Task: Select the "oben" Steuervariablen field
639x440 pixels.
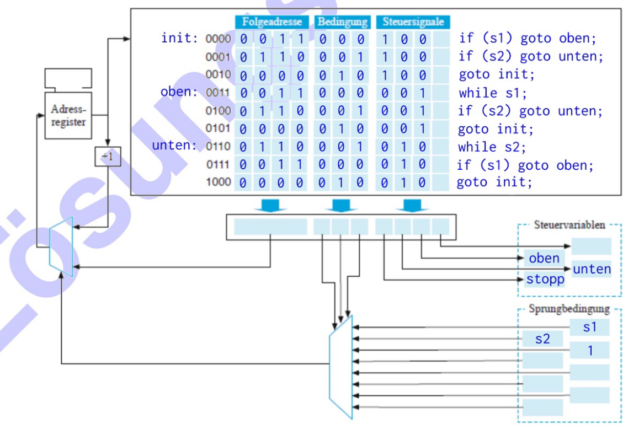Action: [544, 258]
